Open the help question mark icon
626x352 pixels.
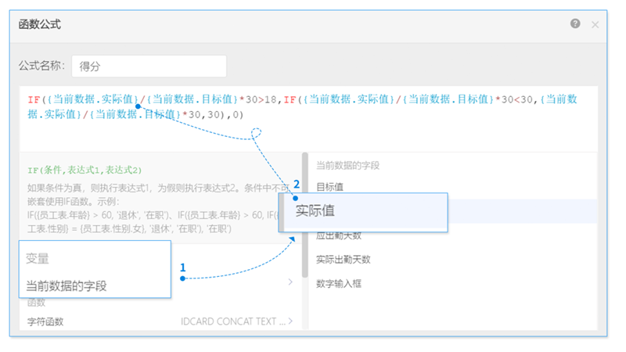coord(575,23)
